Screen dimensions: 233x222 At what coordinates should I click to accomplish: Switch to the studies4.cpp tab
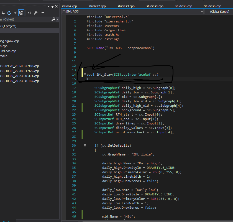(x=155, y=6)
